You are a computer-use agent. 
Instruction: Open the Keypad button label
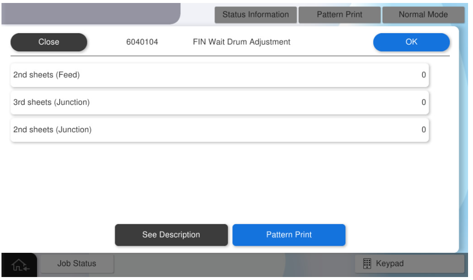tap(389, 264)
